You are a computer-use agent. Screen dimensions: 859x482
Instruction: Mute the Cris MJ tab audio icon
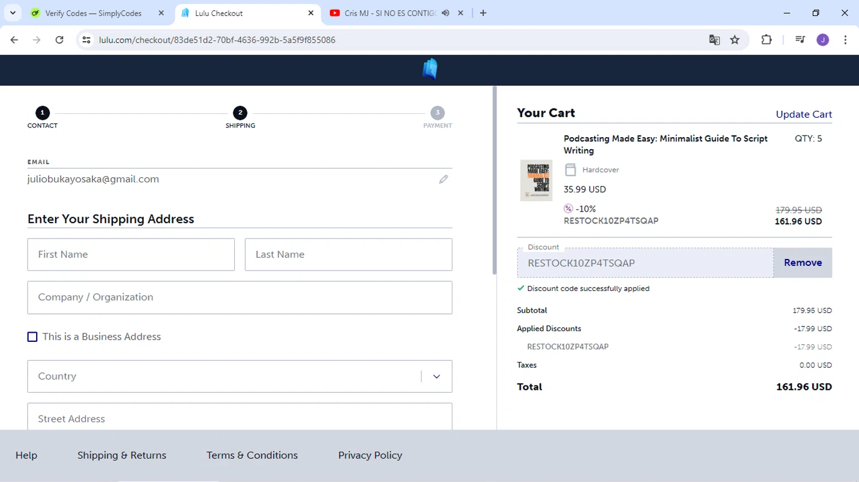click(446, 13)
